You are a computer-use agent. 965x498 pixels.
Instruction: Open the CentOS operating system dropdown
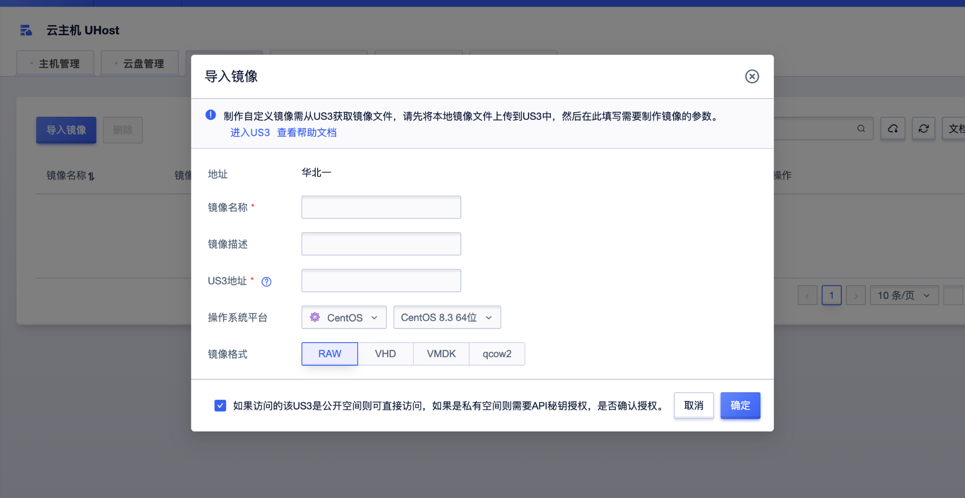344,317
